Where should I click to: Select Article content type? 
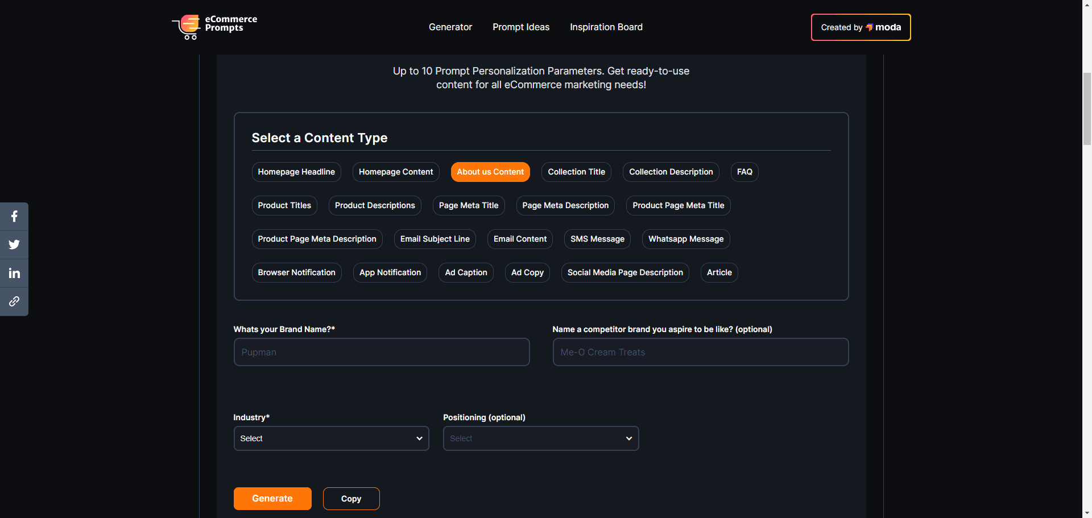[719, 272]
